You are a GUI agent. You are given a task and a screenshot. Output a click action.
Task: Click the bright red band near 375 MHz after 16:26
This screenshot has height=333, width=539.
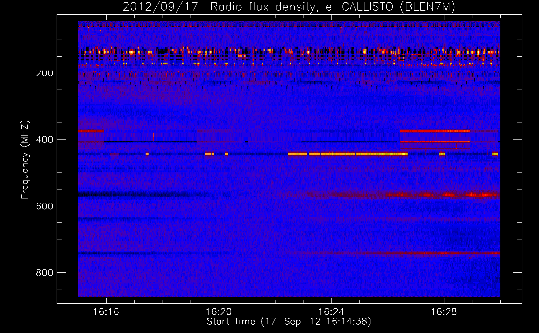pos(434,131)
